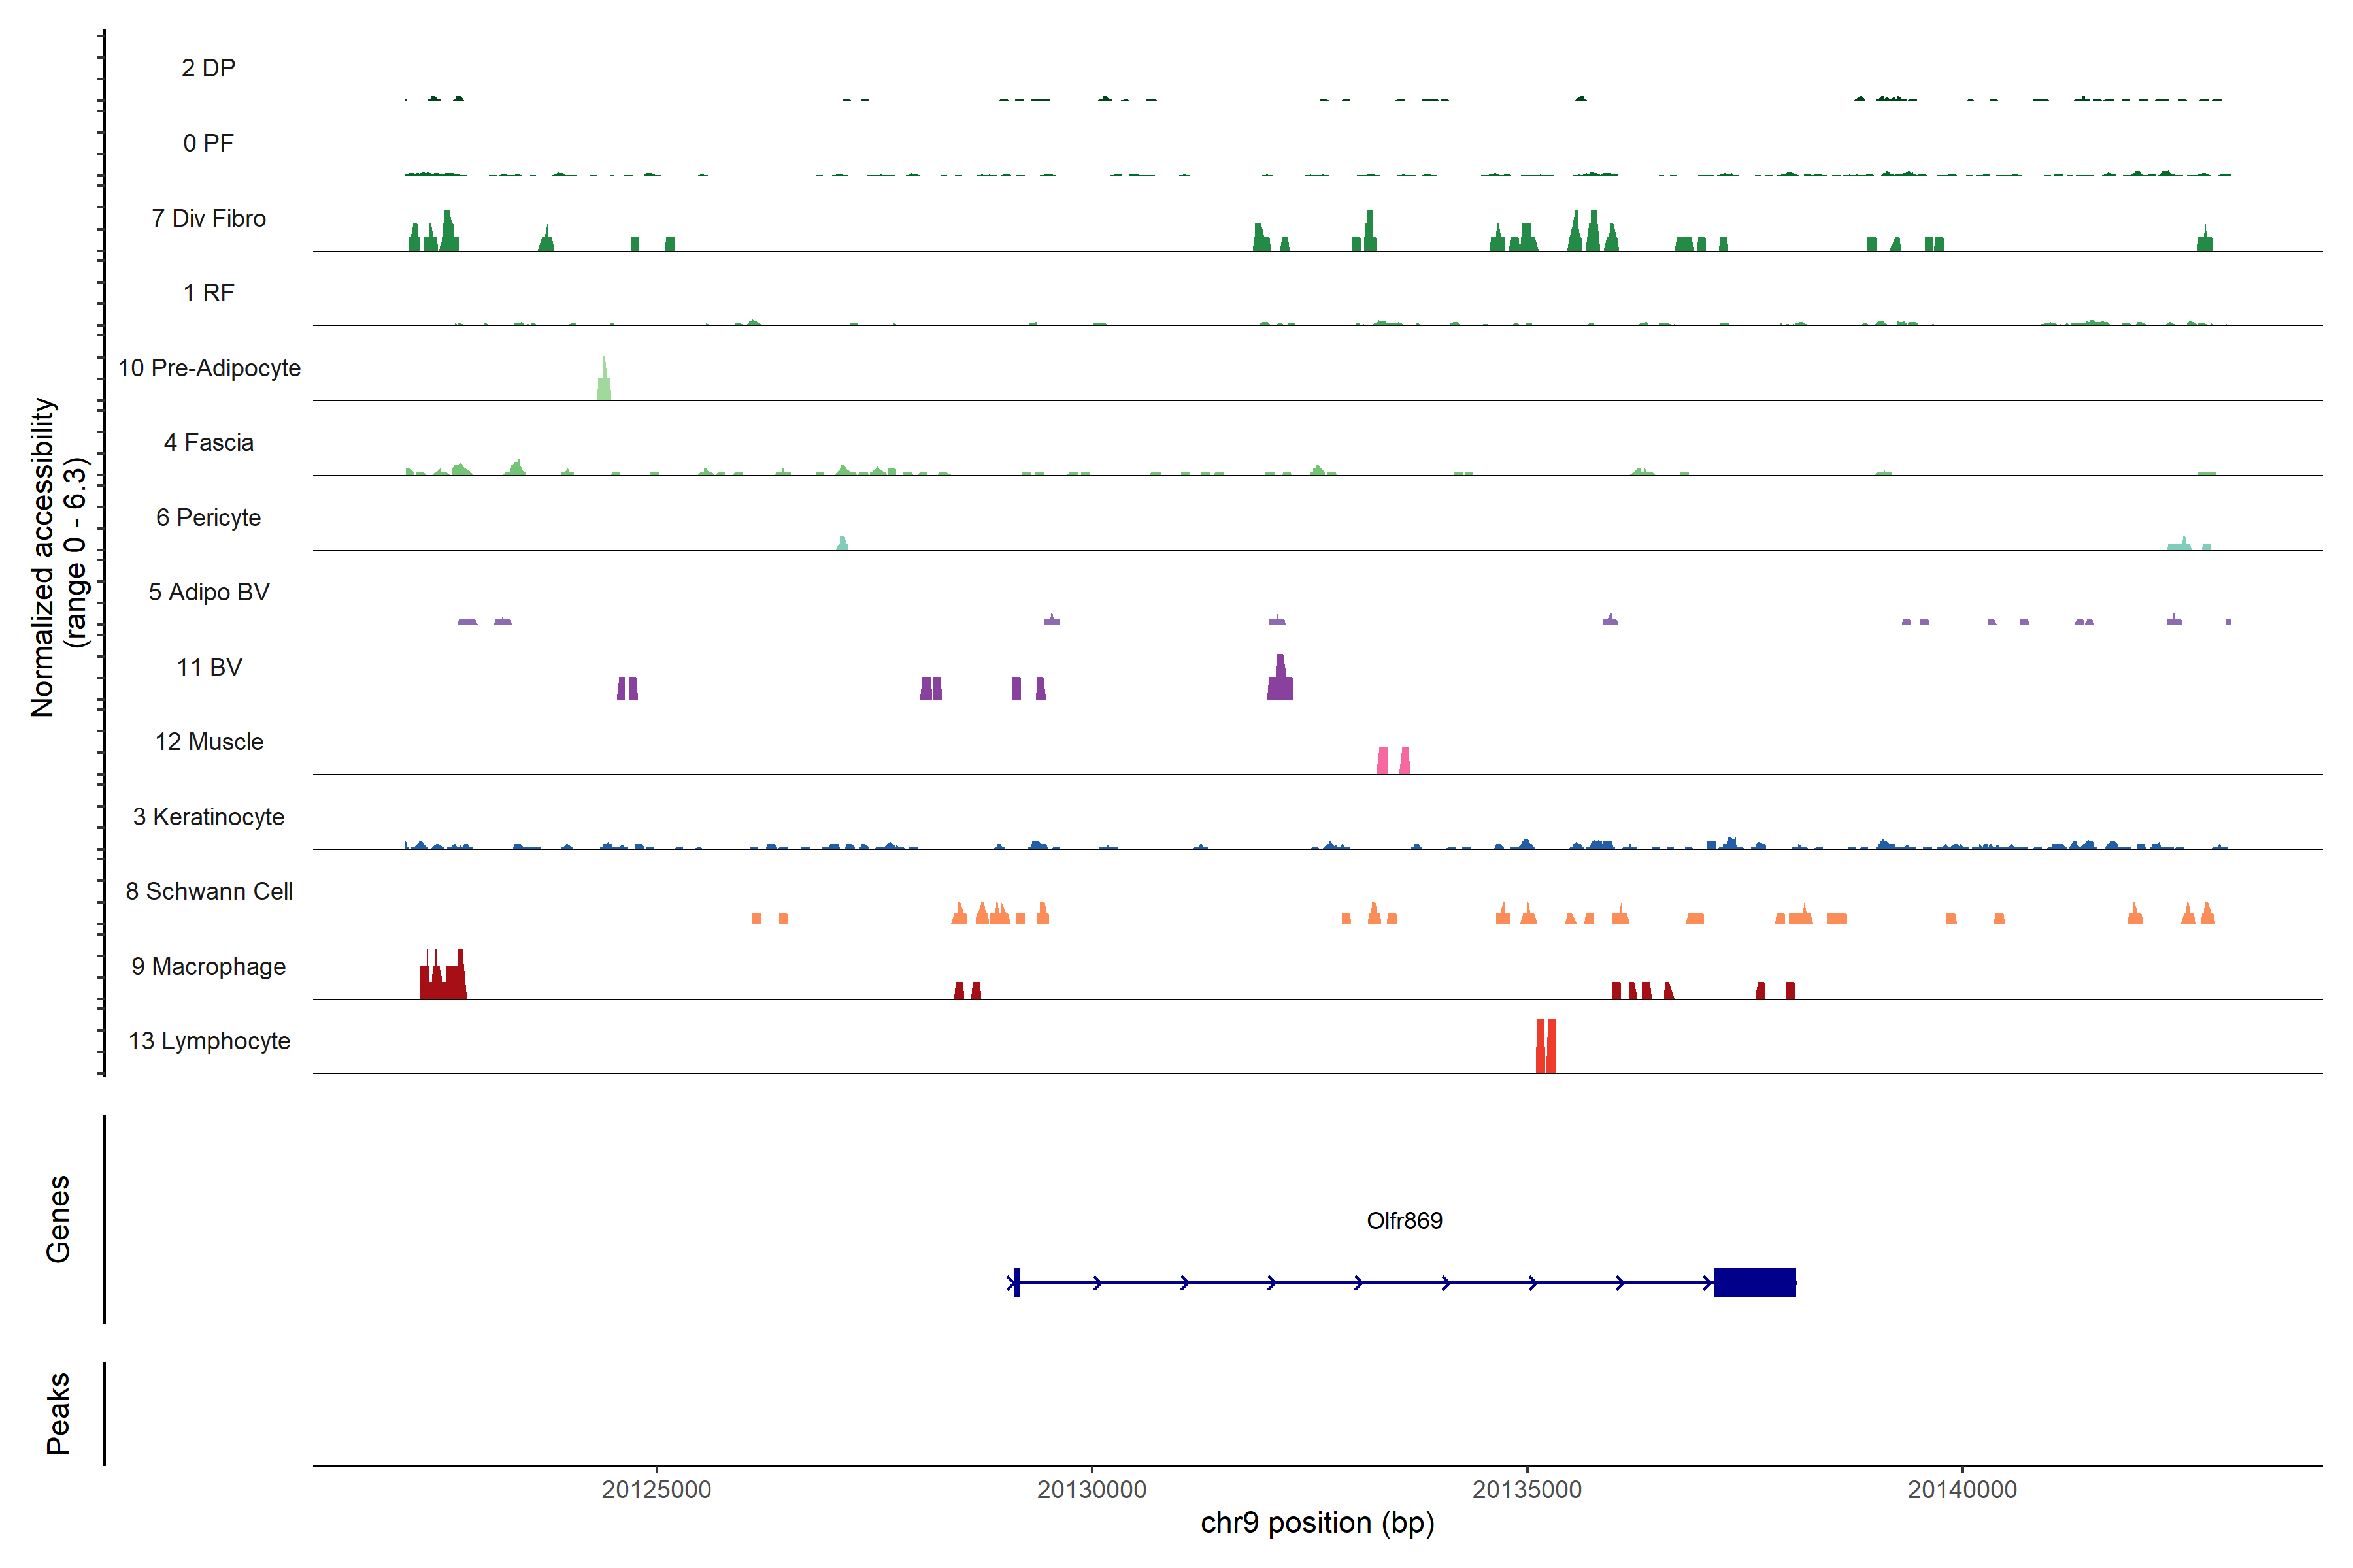Click the chr9 position (bp) axis title
The width and height of the screenshot is (2353, 1568).
1316,1523
